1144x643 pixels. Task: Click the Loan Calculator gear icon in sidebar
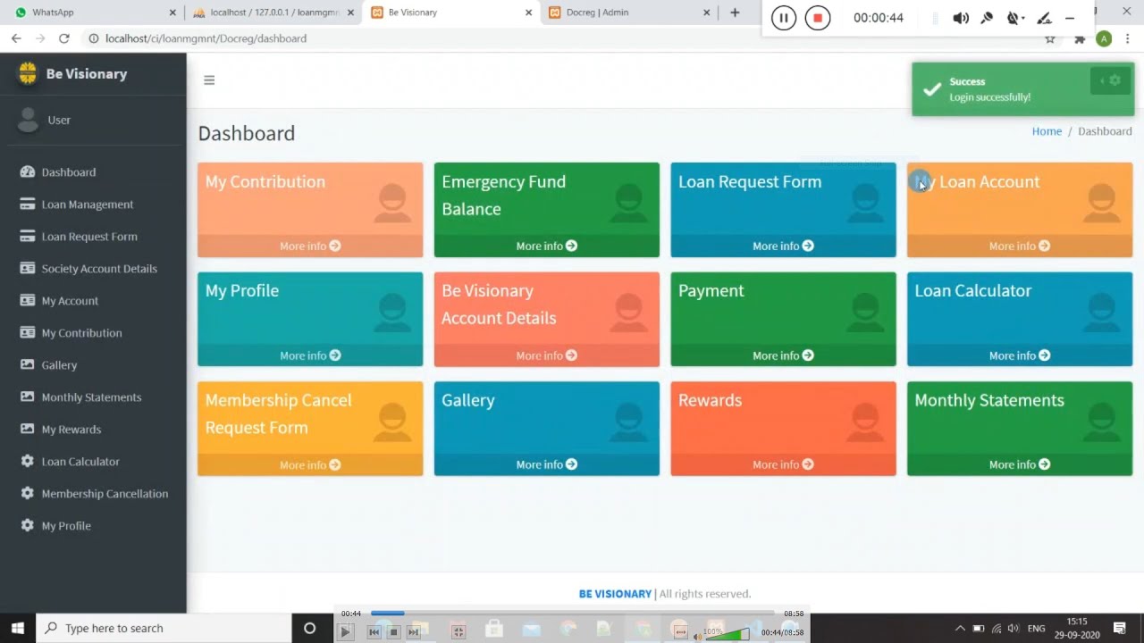(27, 462)
